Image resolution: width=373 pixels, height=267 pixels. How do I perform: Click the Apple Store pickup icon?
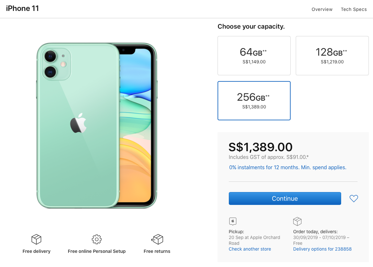(x=232, y=221)
